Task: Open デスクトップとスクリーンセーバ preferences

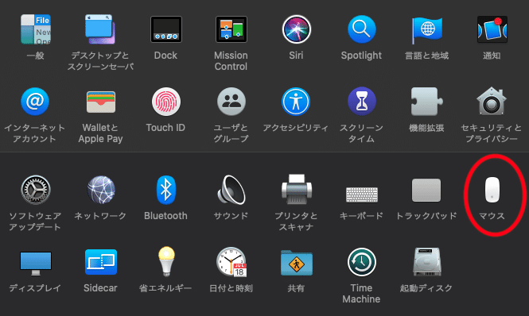Action: tap(100, 29)
